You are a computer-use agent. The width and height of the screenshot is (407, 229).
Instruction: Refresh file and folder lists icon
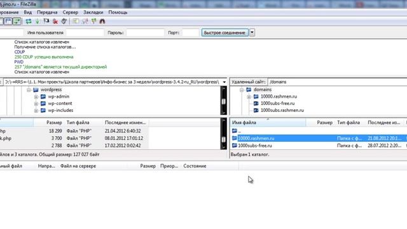click(x=29, y=21)
